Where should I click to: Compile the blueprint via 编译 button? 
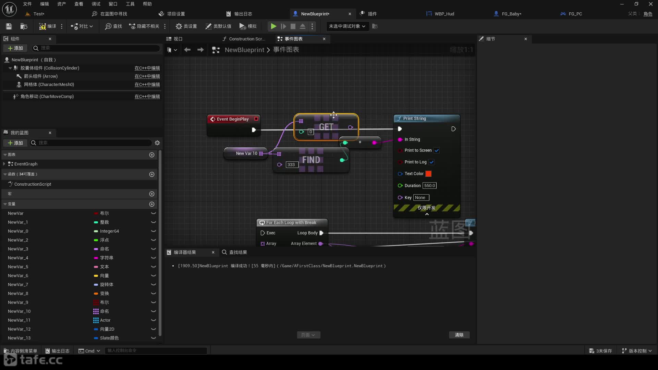48,26
